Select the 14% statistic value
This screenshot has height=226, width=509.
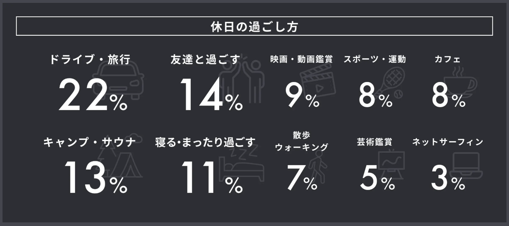click(211, 95)
